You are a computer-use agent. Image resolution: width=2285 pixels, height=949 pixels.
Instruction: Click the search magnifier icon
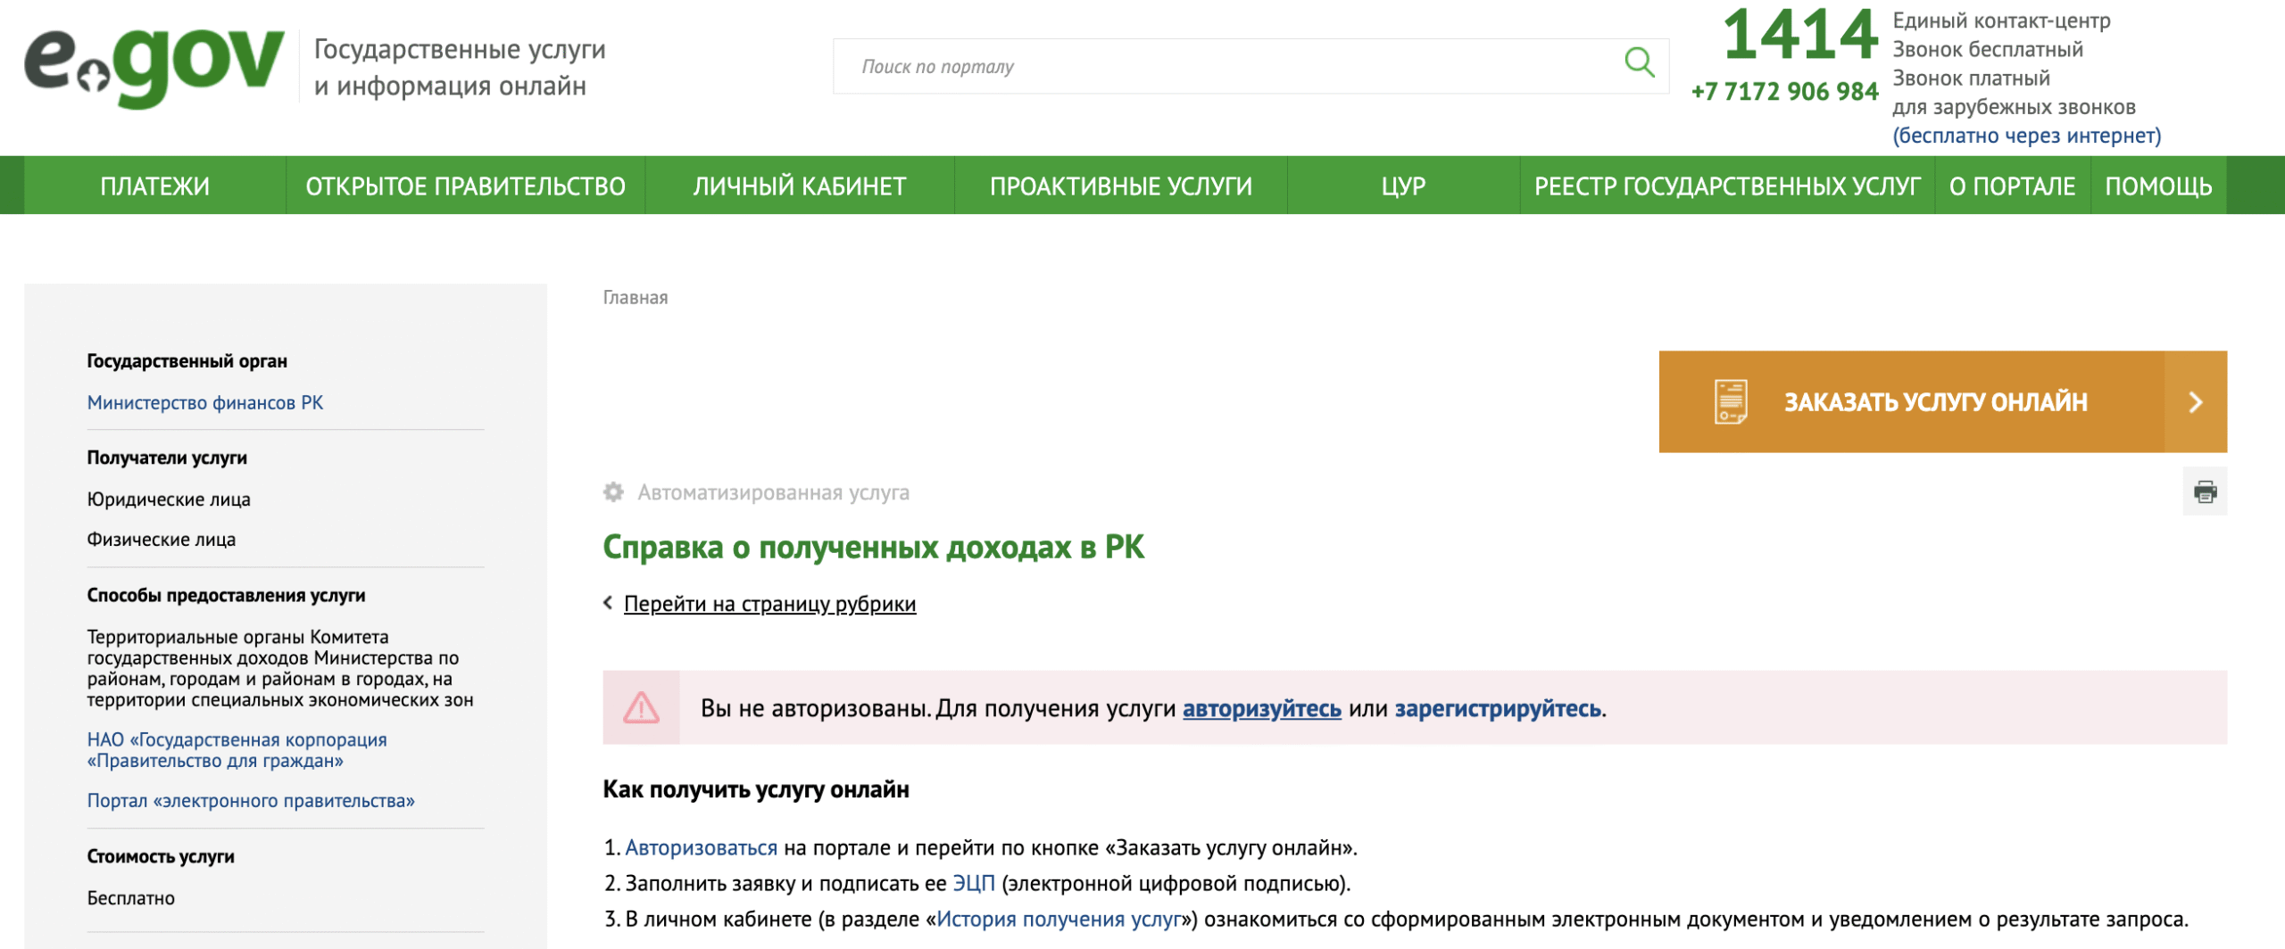pos(1639,63)
